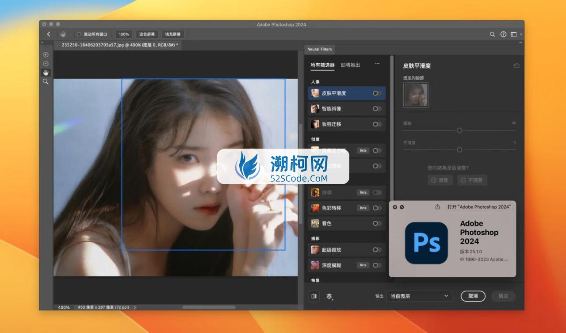Screen dimensions: 566x333
Task: Click the 色彩转移 filter icon
Action: tap(315, 208)
